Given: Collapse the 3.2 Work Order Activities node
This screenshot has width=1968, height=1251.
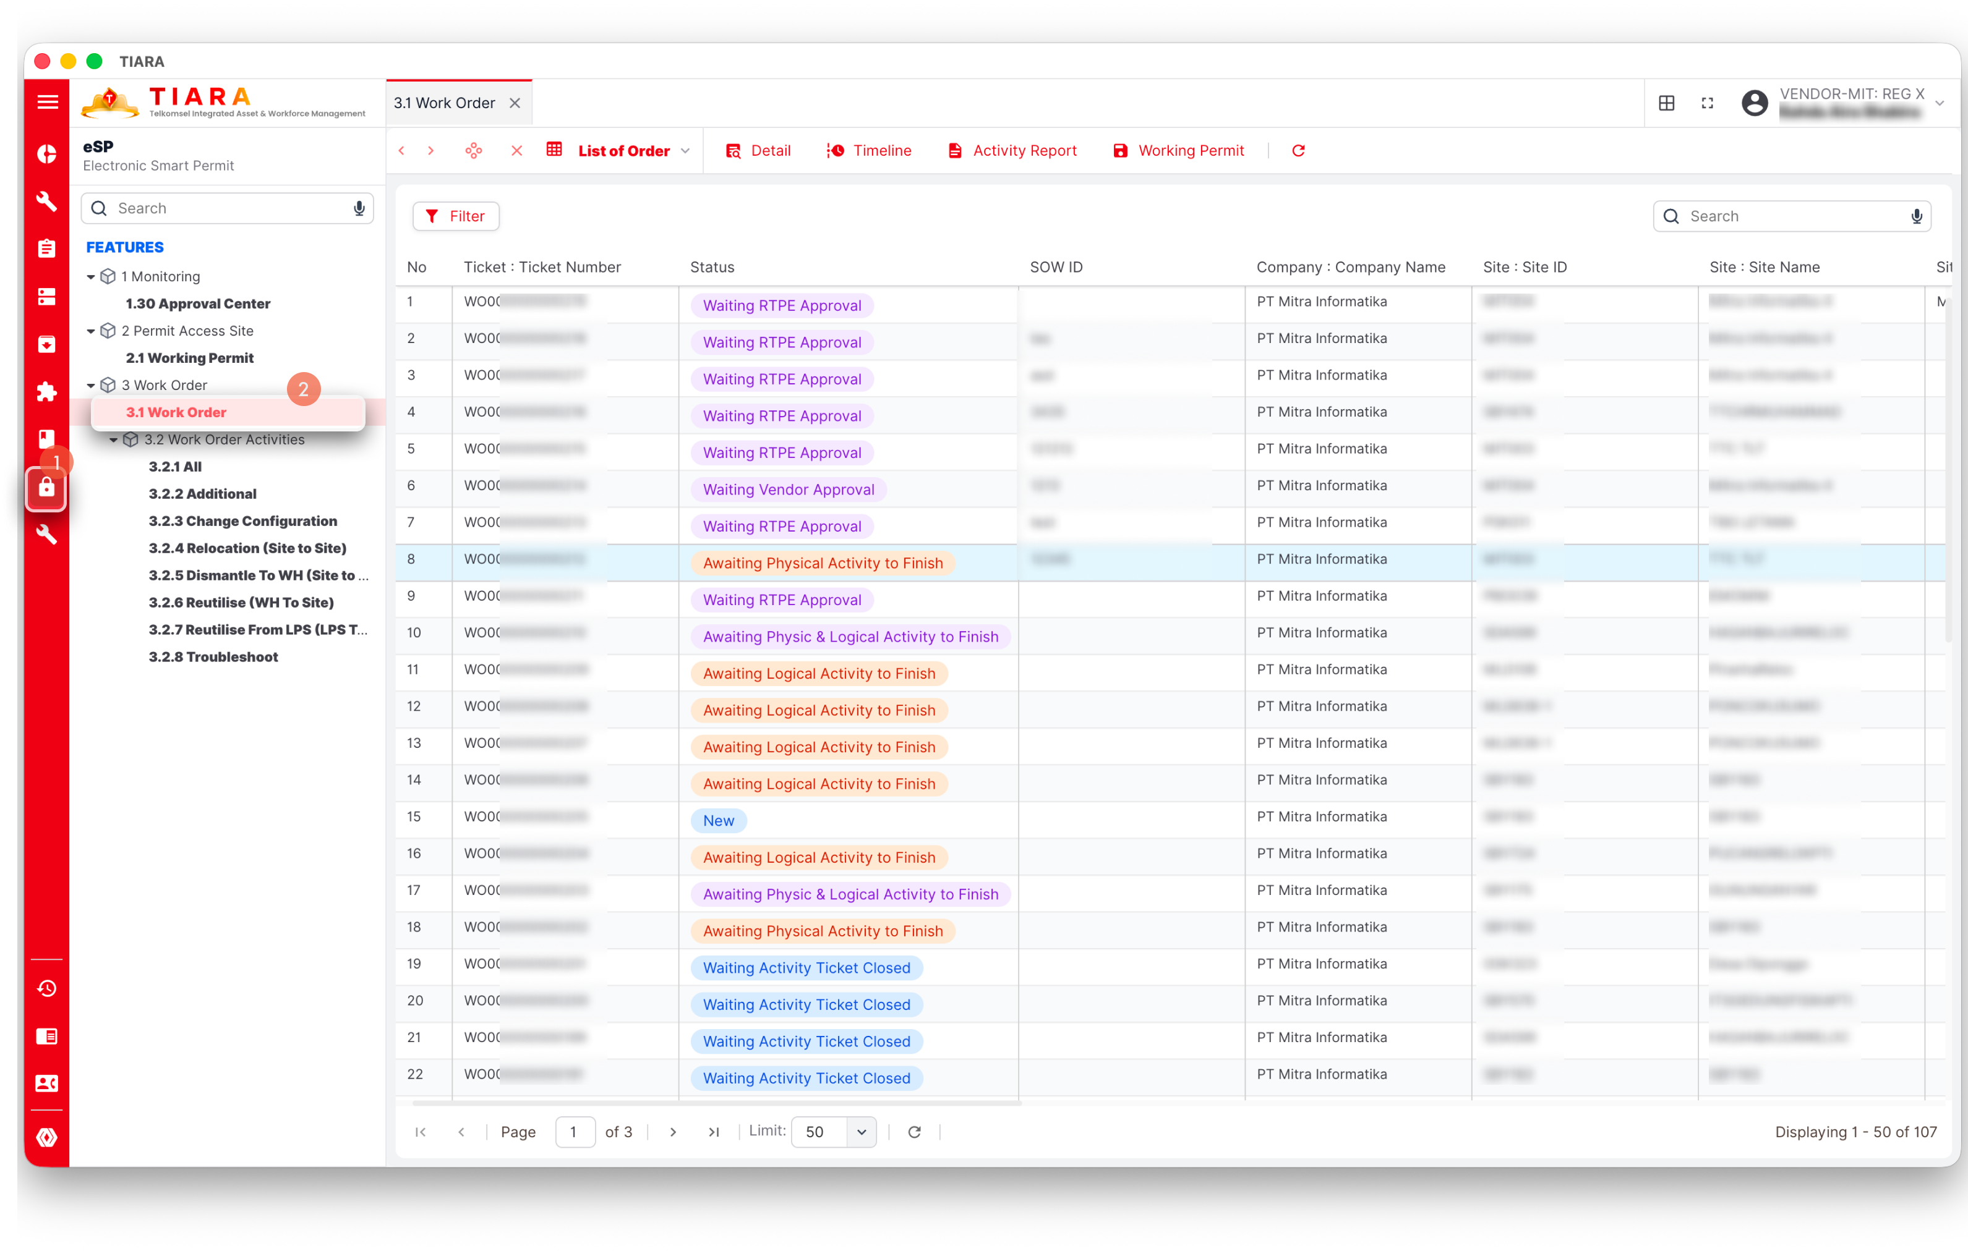Looking at the screenshot, I should [x=114, y=440].
